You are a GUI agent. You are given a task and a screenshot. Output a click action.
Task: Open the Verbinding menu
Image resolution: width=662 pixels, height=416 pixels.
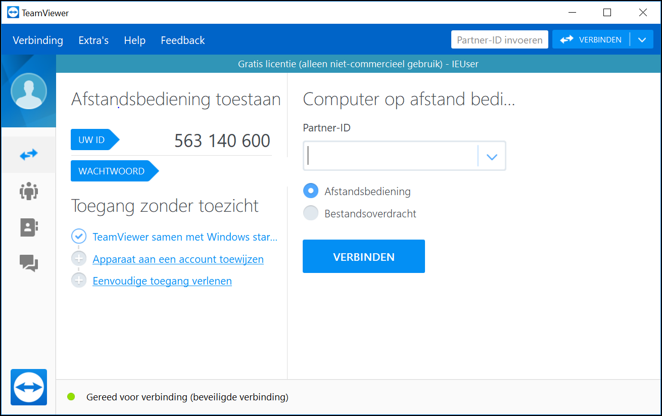(x=38, y=40)
